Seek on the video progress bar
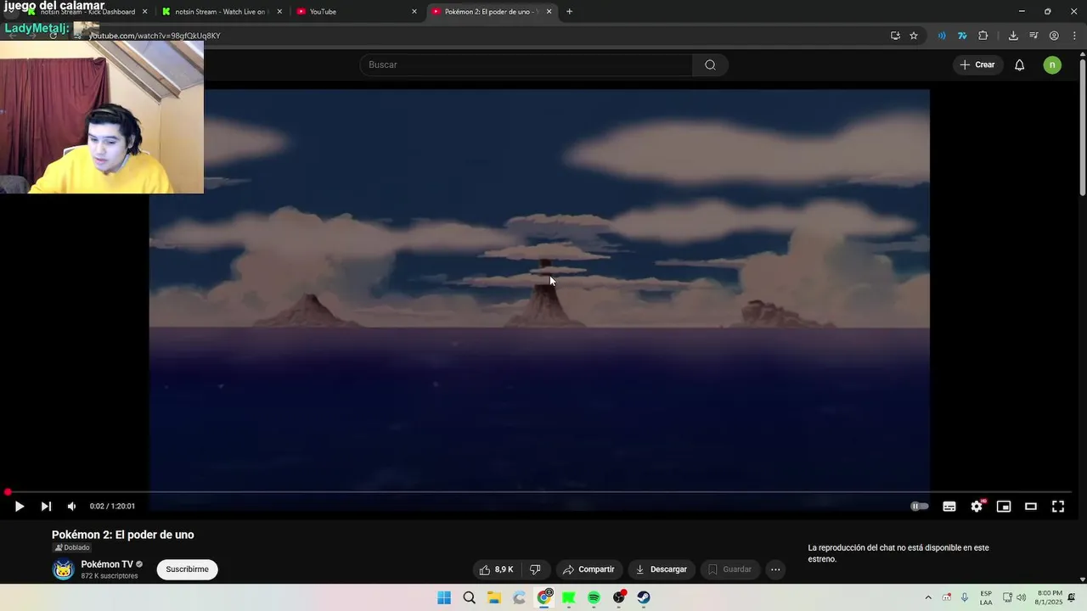 pos(540,492)
